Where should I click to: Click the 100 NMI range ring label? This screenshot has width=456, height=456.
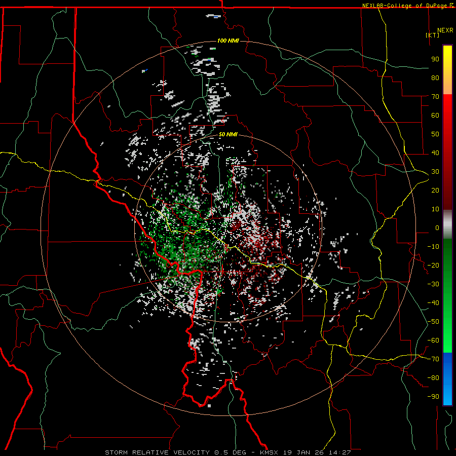click(228, 41)
